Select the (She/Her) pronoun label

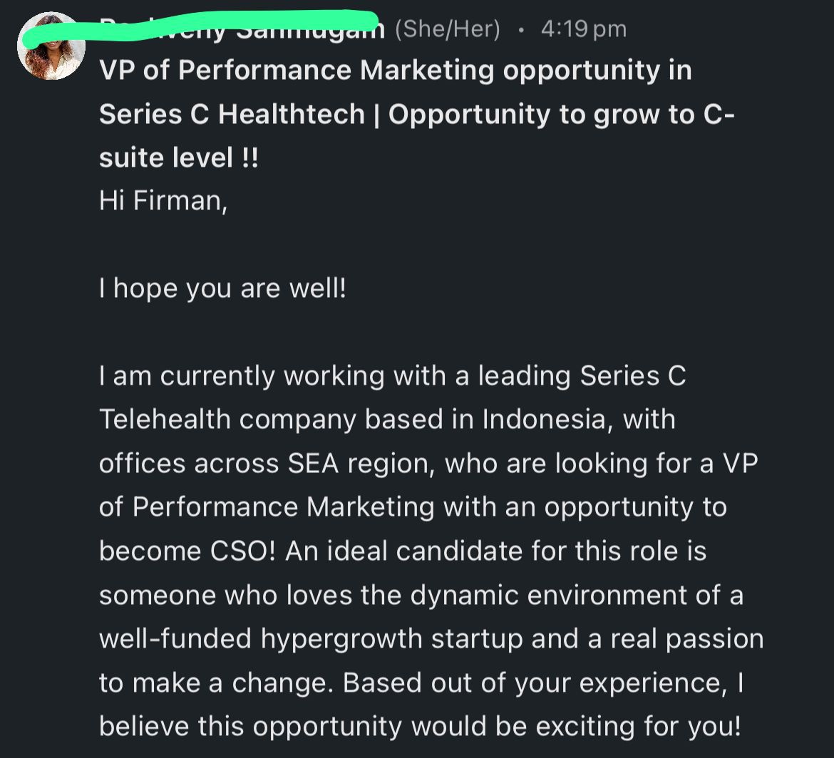(448, 28)
